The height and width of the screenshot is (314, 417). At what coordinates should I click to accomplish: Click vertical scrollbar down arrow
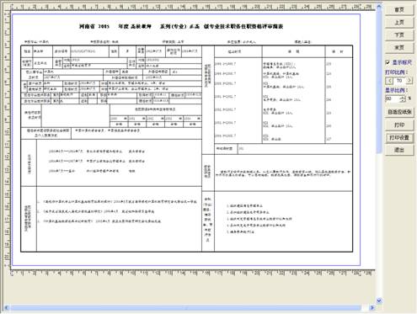[379, 301]
